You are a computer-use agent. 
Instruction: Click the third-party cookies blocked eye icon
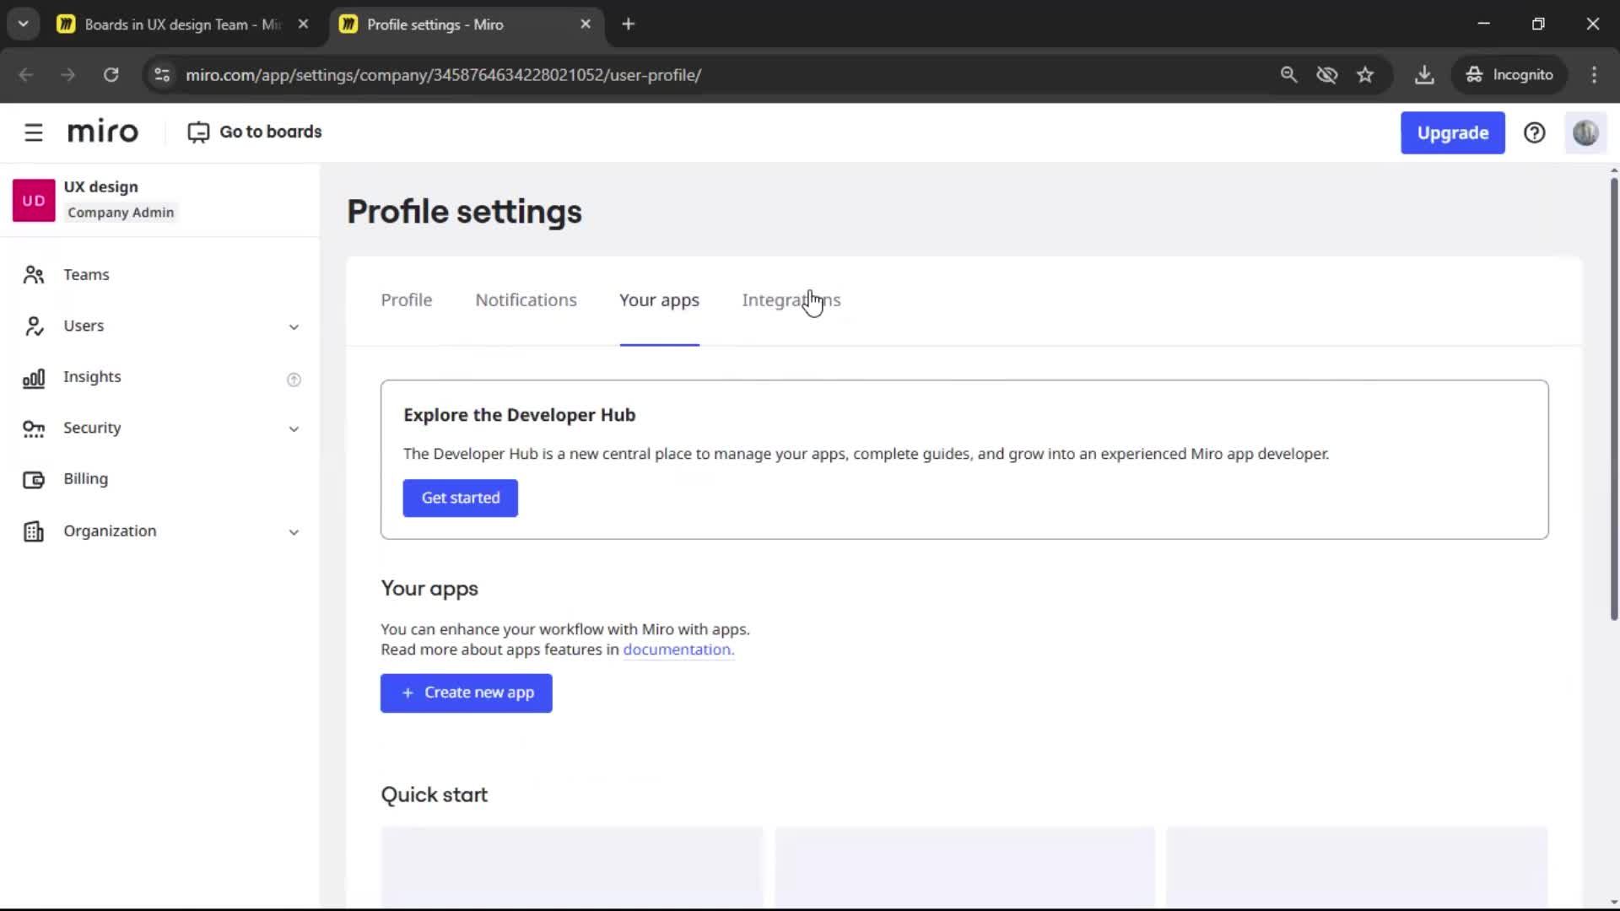tap(1327, 74)
